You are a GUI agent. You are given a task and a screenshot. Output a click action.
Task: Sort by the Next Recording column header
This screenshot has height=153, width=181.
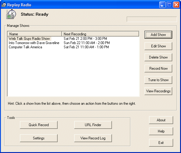click(100, 34)
